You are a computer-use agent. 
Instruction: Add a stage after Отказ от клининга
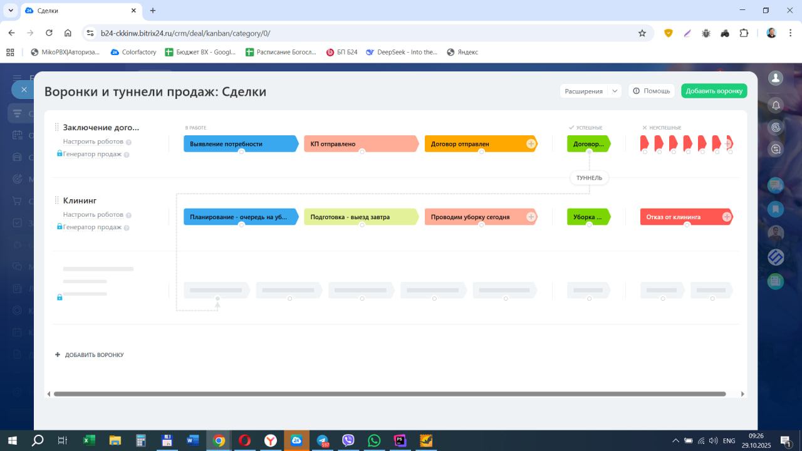point(727,217)
